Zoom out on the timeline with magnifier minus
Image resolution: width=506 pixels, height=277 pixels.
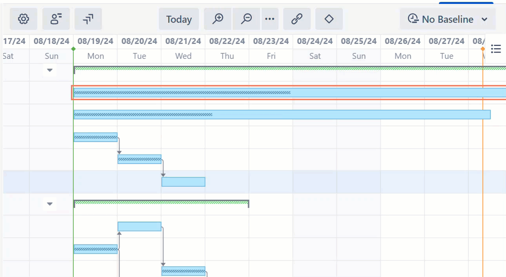tap(246, 19)
